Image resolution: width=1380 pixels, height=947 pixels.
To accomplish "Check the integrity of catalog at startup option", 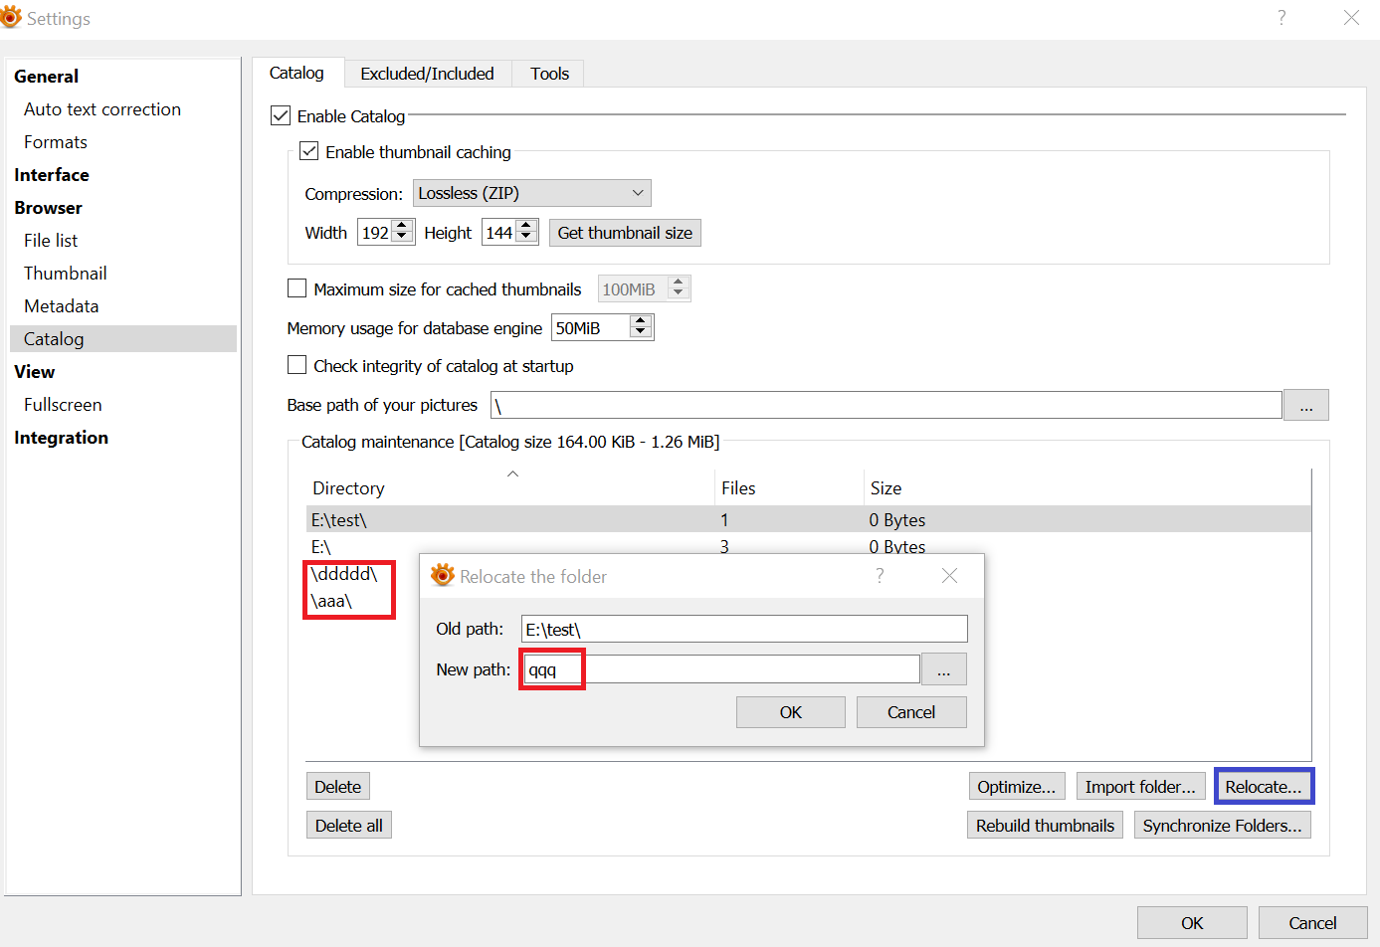I will click(296, 365).
